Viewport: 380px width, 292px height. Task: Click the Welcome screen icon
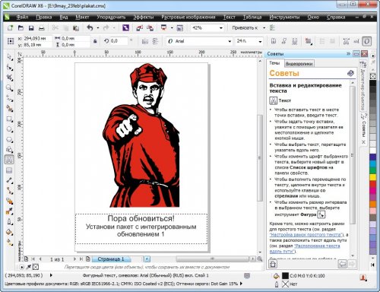[x=179, y=28]
